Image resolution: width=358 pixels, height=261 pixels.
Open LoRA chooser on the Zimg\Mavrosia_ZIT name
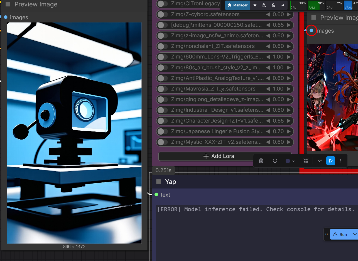pyautogui.click(x=213, y=89)
